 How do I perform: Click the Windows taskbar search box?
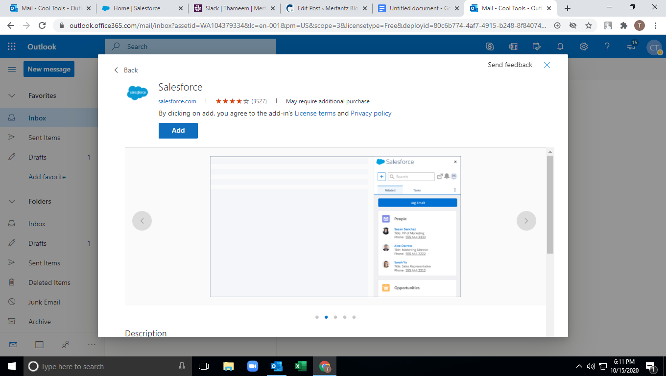pos(108,366)
